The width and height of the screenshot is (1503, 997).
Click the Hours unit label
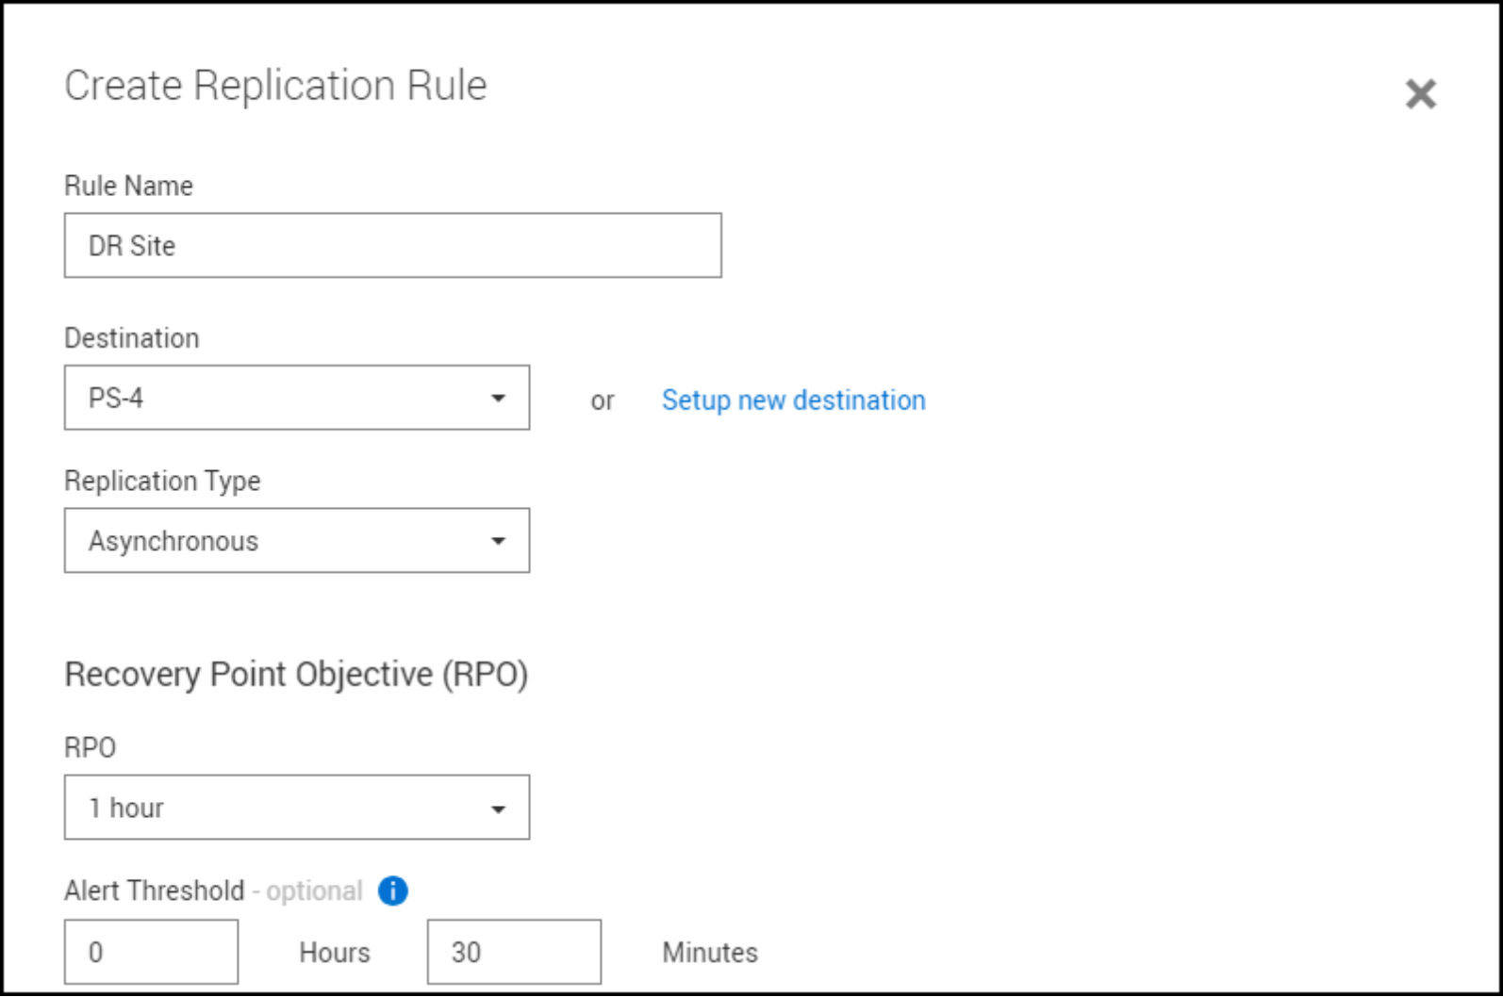pos(335,953)
